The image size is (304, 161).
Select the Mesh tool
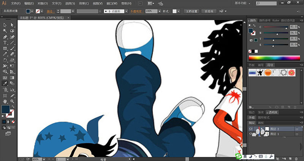click(5, 78)
